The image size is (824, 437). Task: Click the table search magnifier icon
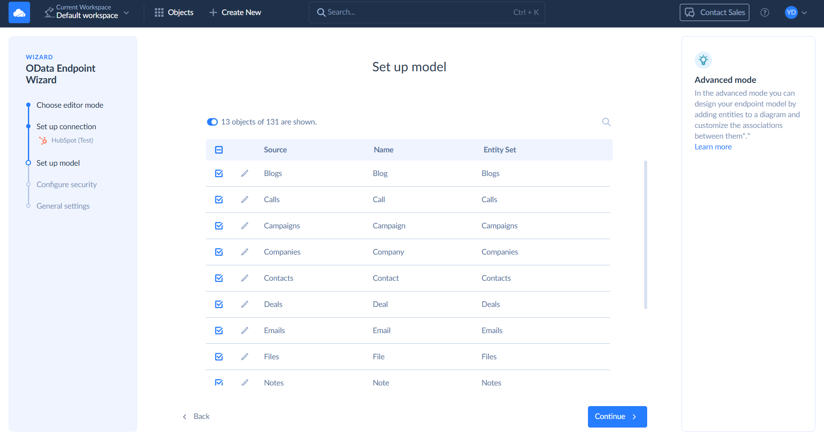point(606,122)
